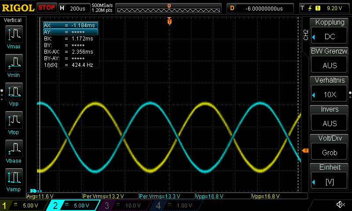The width and height of the screenshot is (352, 211).
Task: Click the waveform memory overview bar
Action: [169, 8]
